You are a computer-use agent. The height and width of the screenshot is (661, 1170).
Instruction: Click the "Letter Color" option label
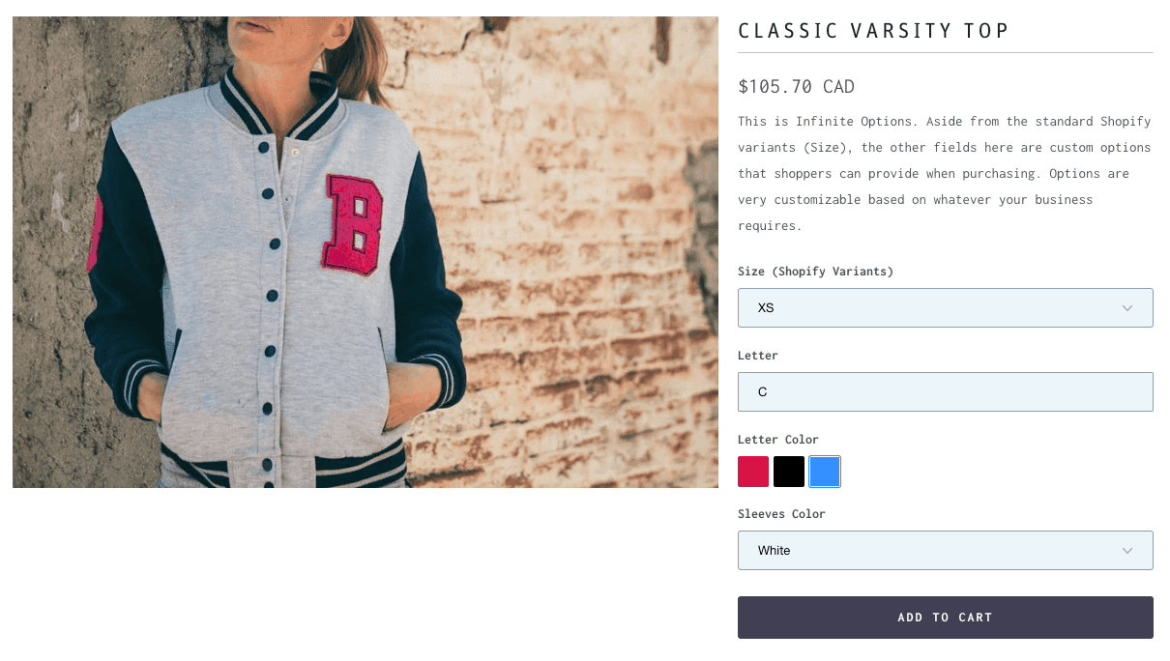pos(777,440)
